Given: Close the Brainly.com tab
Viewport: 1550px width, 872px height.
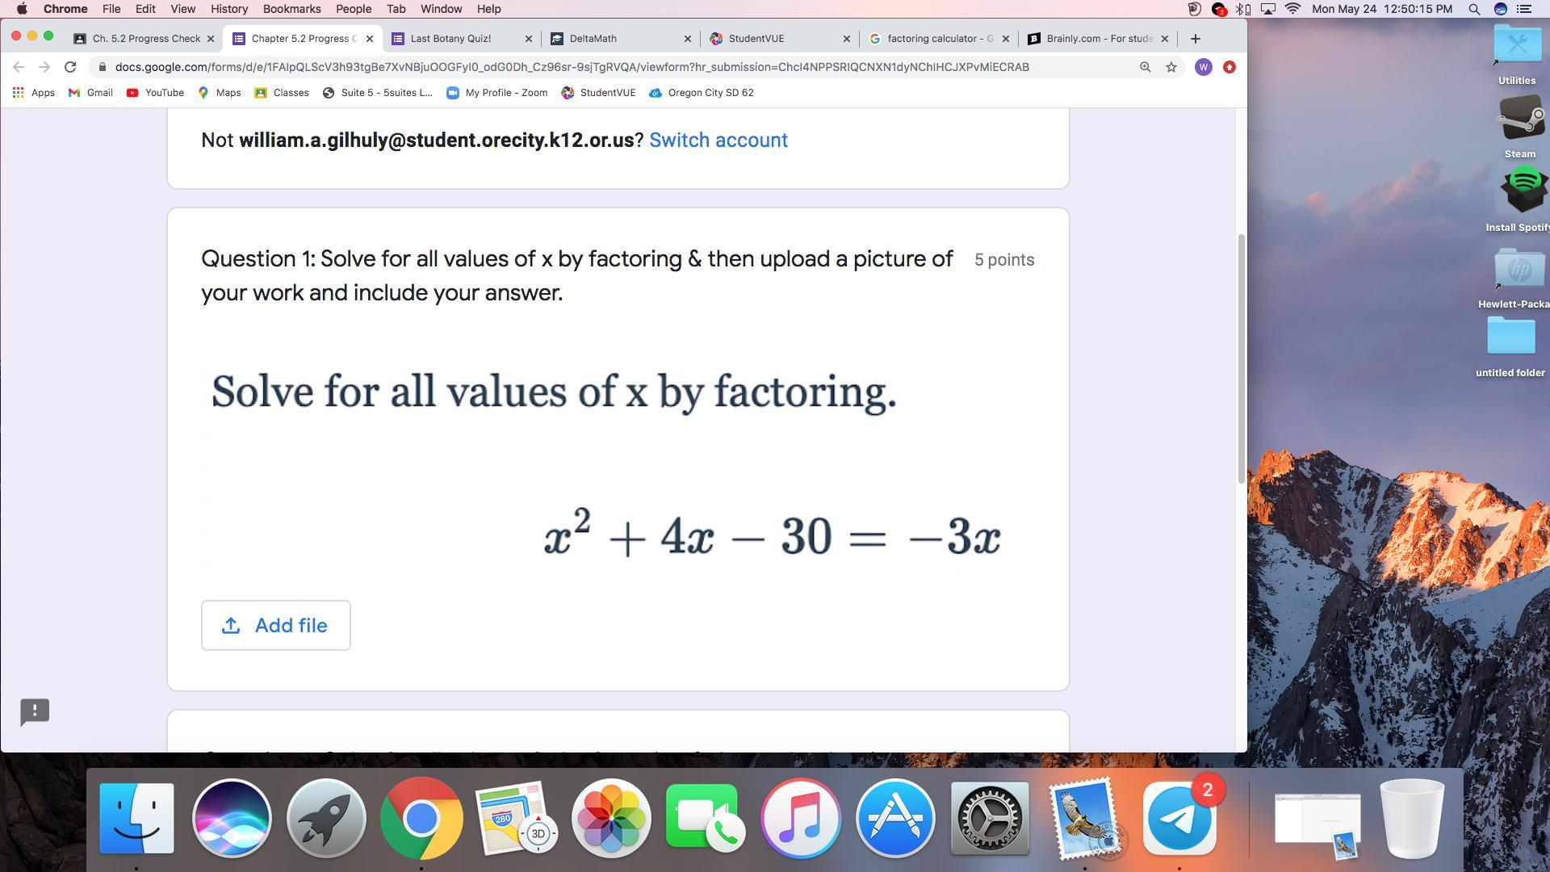Looking at the screenshot, I should click(x=1164, y=39).
